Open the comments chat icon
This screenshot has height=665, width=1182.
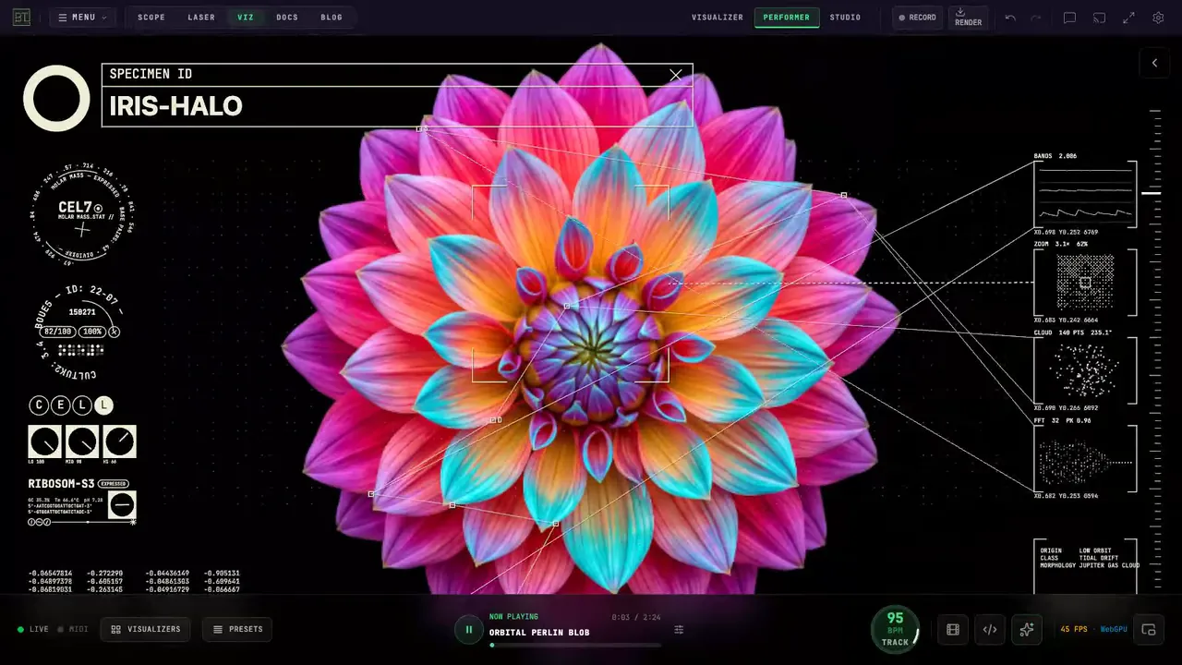coord(1069,18)
